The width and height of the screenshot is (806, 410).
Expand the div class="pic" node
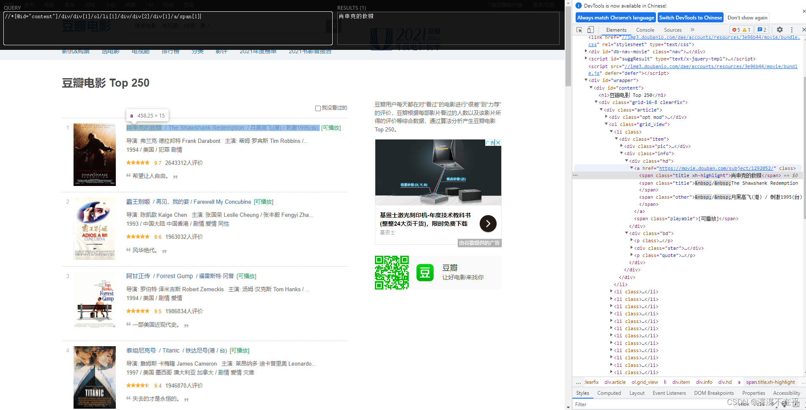[x=621, y=146]
